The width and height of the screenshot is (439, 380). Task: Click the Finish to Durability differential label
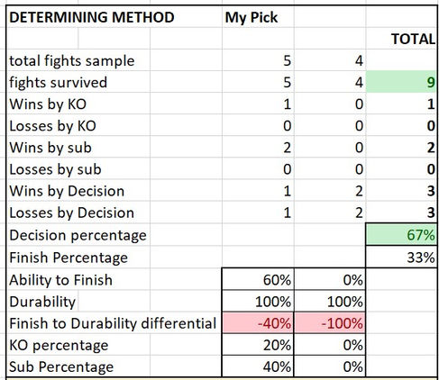pyautogui.click(x=113, y=323)
